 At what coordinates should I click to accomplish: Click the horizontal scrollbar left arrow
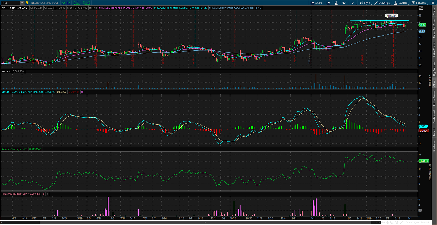1,223
